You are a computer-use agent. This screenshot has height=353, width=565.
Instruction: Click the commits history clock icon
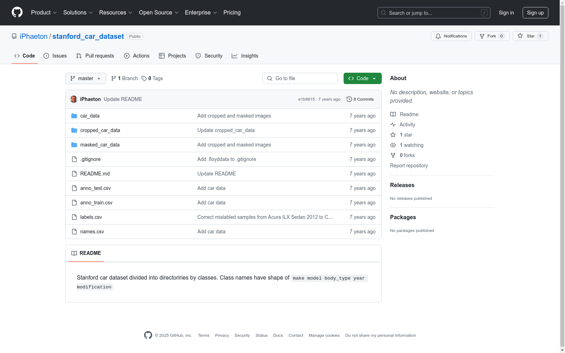[x=349, y=99]
